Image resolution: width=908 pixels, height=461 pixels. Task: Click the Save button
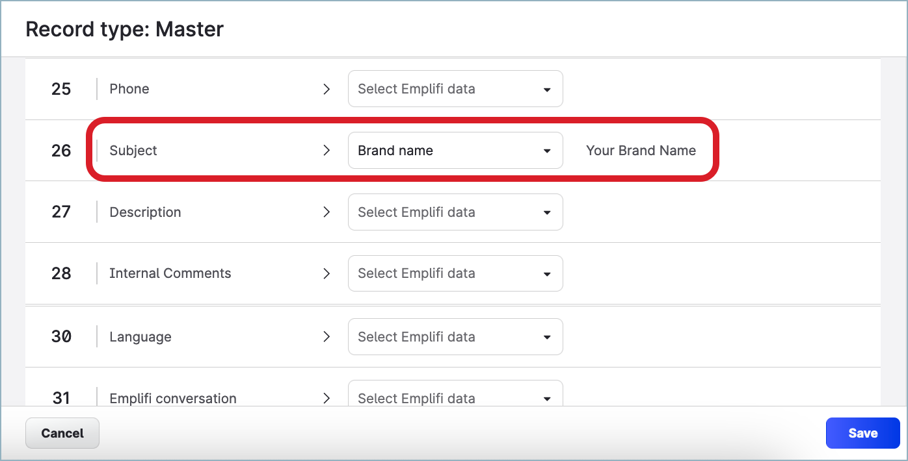click(x=862, y=433)
